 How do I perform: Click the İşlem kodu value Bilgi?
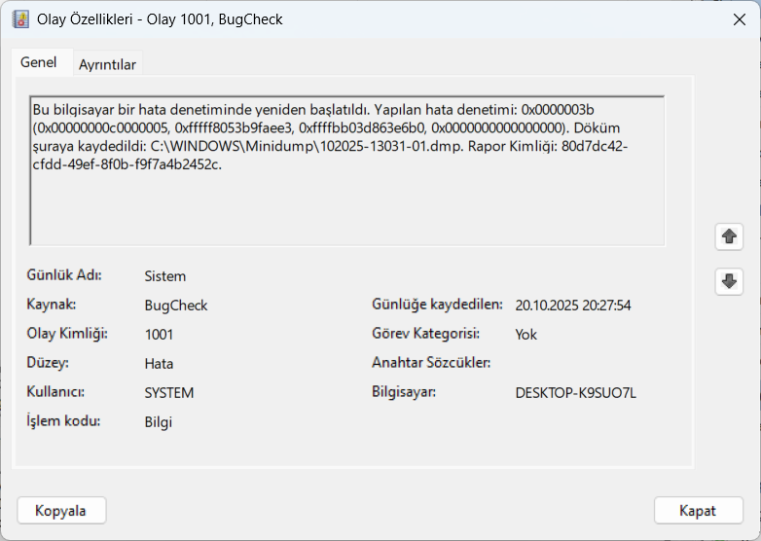point(159,421)
